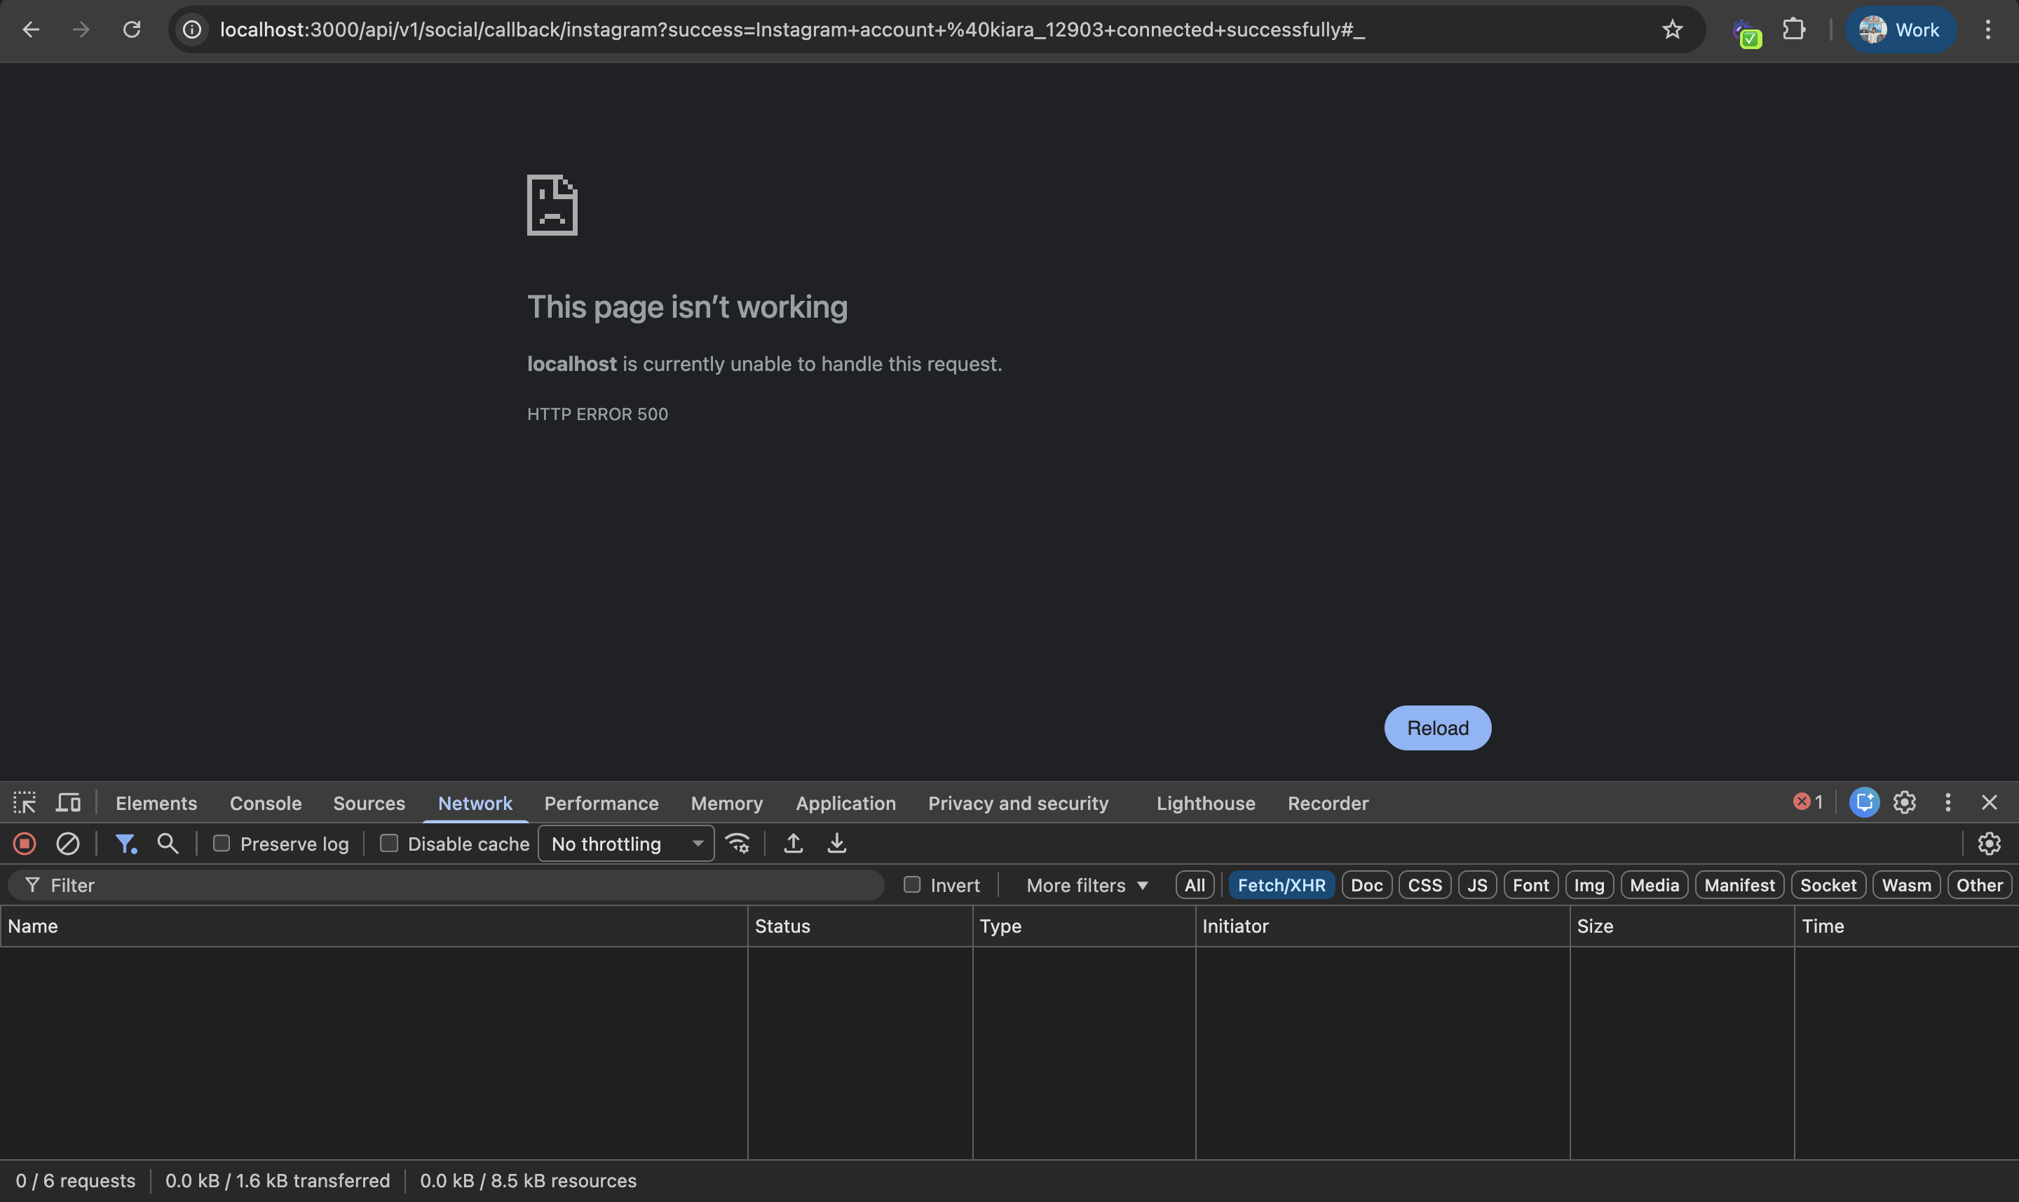The height and width of the screenshot is (1202, 2019).
Task: Select the Doc request type filter
Action: [1366, 885]
